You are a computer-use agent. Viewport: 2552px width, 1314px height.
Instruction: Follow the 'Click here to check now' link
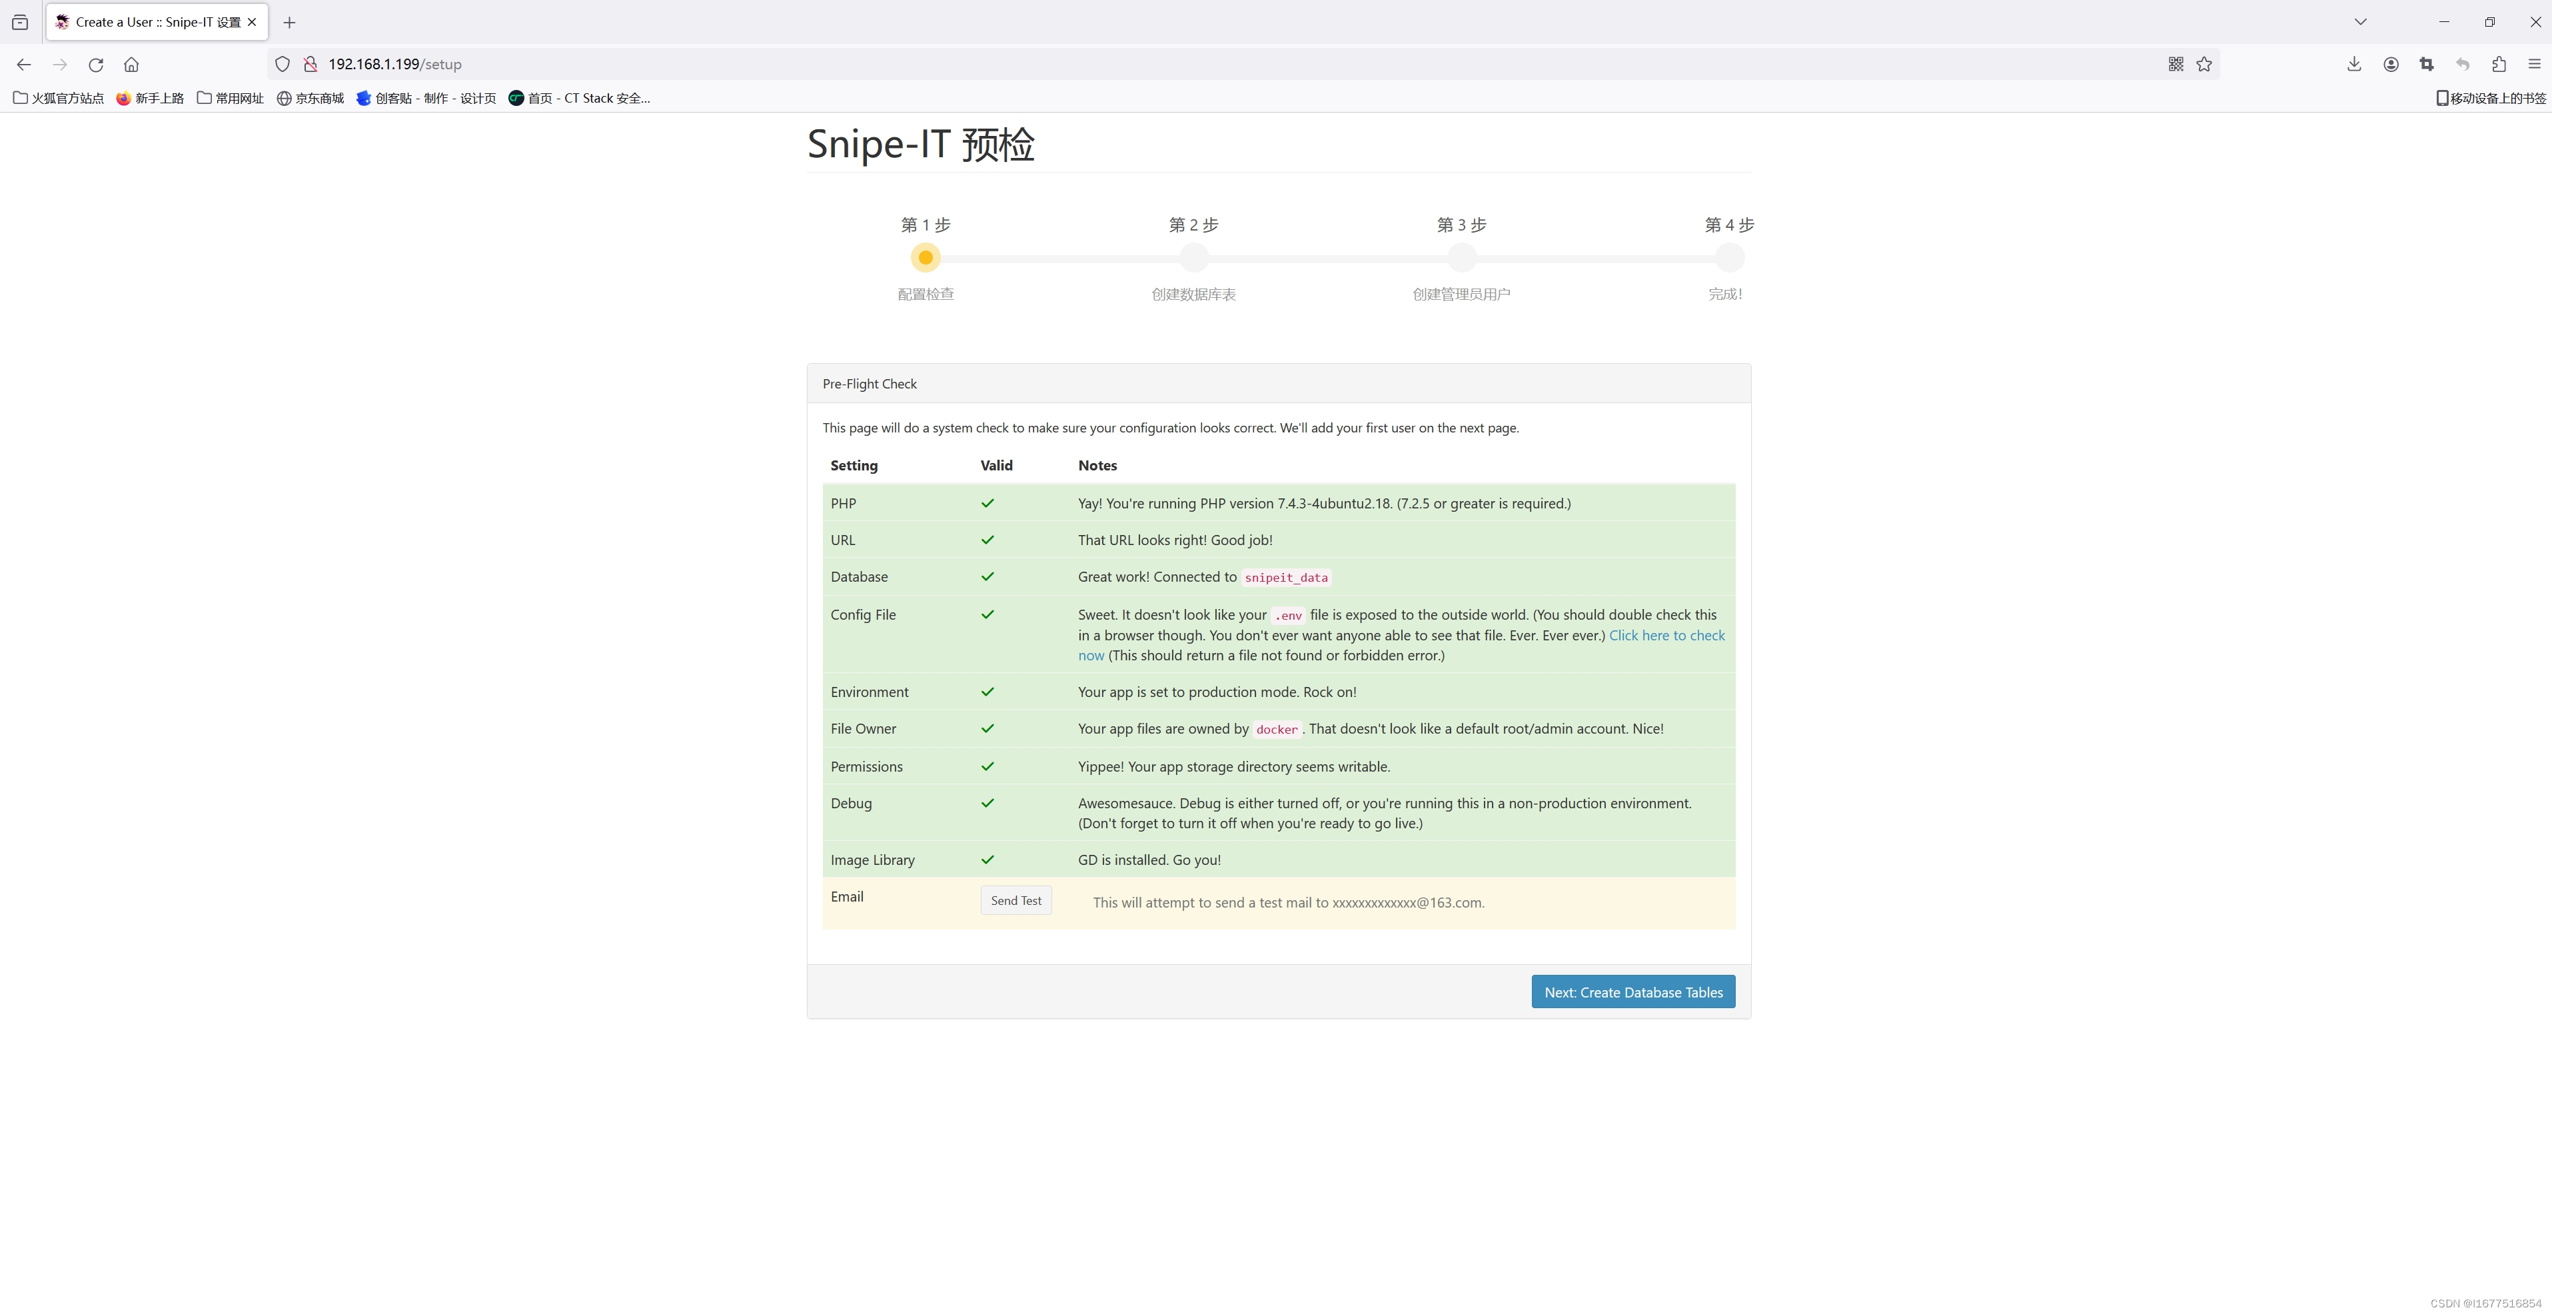[1666, 635]
